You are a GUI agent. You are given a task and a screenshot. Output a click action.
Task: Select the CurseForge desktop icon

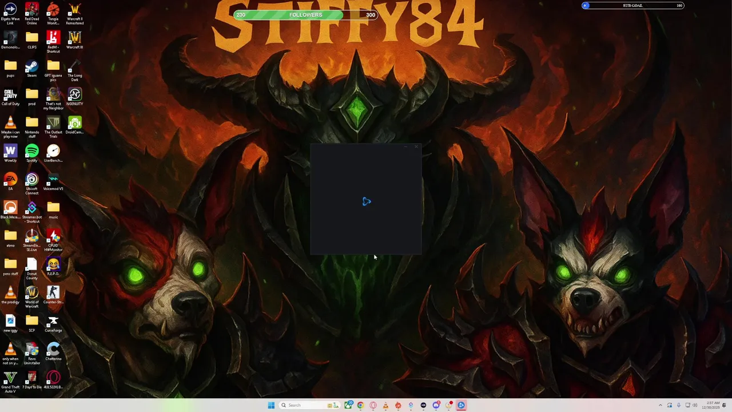[x=53, y=323]
